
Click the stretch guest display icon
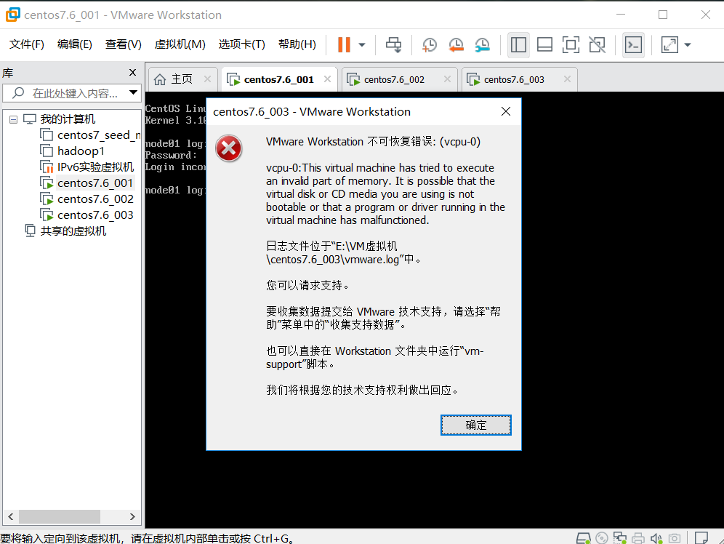[669, 45]
